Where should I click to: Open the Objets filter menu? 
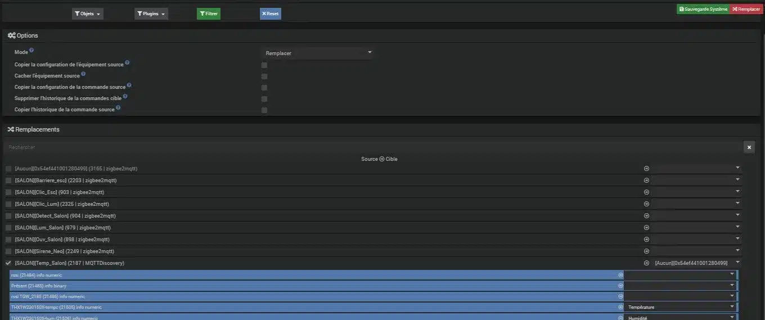point(88,13)
